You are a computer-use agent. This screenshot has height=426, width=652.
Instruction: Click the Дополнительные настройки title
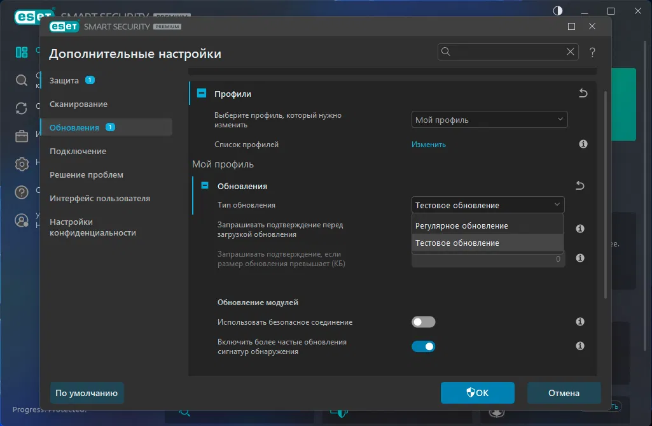[135, 53]
